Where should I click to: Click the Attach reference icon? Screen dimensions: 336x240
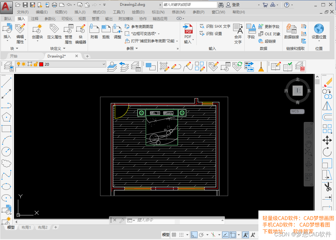[x=94, y=29]
